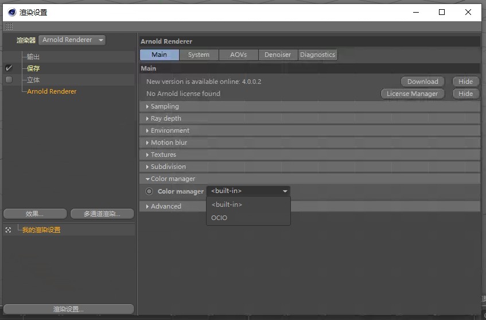
Task: Switch to the Main tab
Action: [x=160, y=55]
